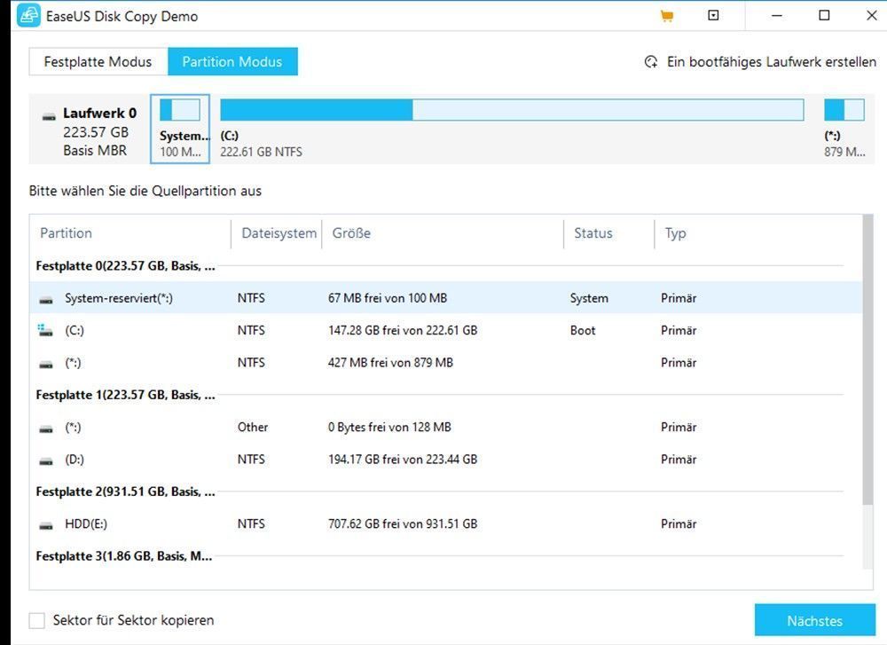887x645 pixels.
Task: Click the 'Boot' status cell
Action: tap(583, 330)
